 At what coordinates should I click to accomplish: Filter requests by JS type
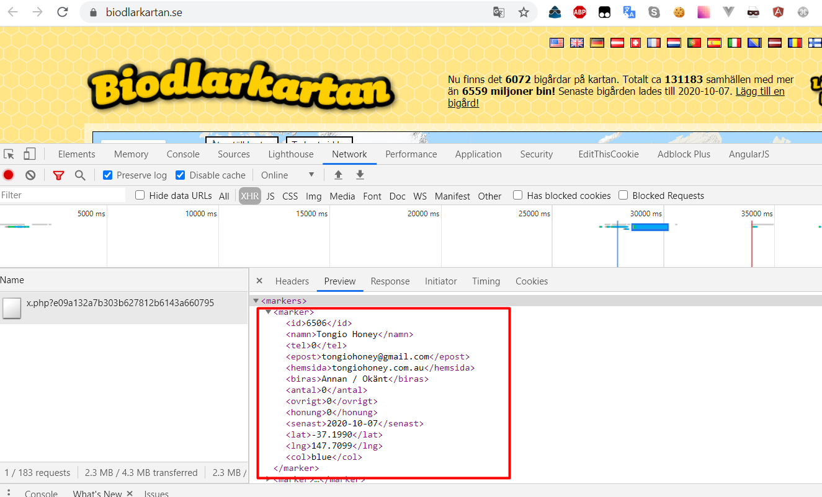pyautogui.click(x=270, y=196)
